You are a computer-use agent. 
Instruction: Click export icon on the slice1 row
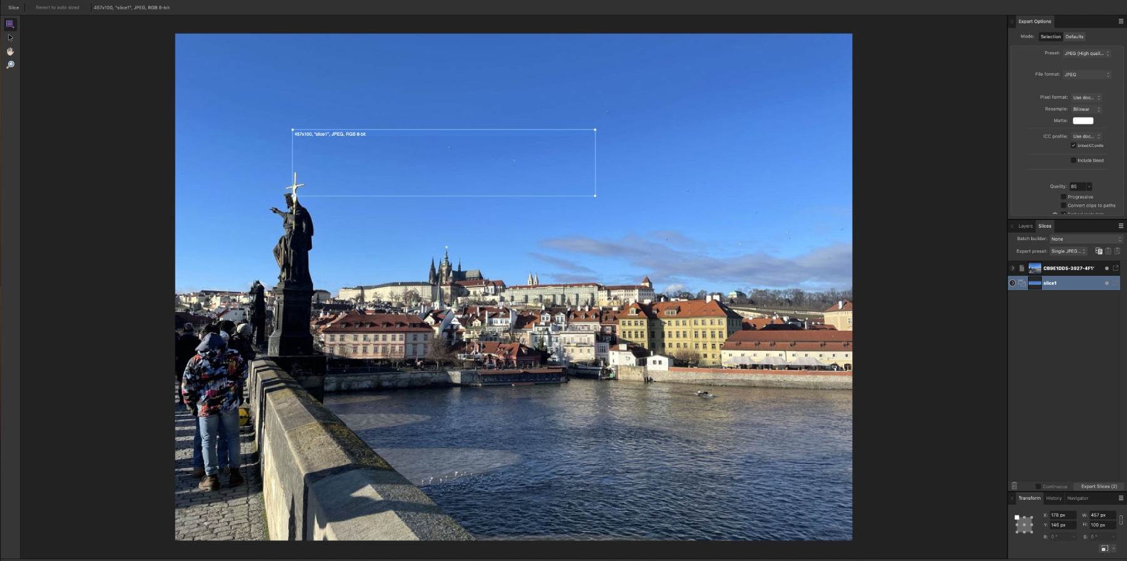(x=1116, y=283)
